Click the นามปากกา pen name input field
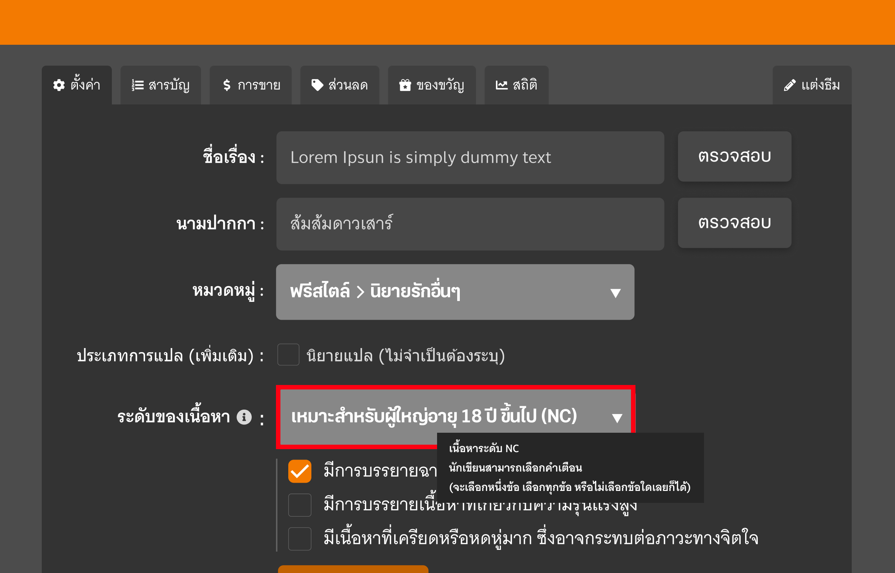Image resolution: width=895 pixels, height=573 pixels. pos(470,224)
